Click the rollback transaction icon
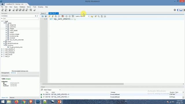 [x=70, y=16]
